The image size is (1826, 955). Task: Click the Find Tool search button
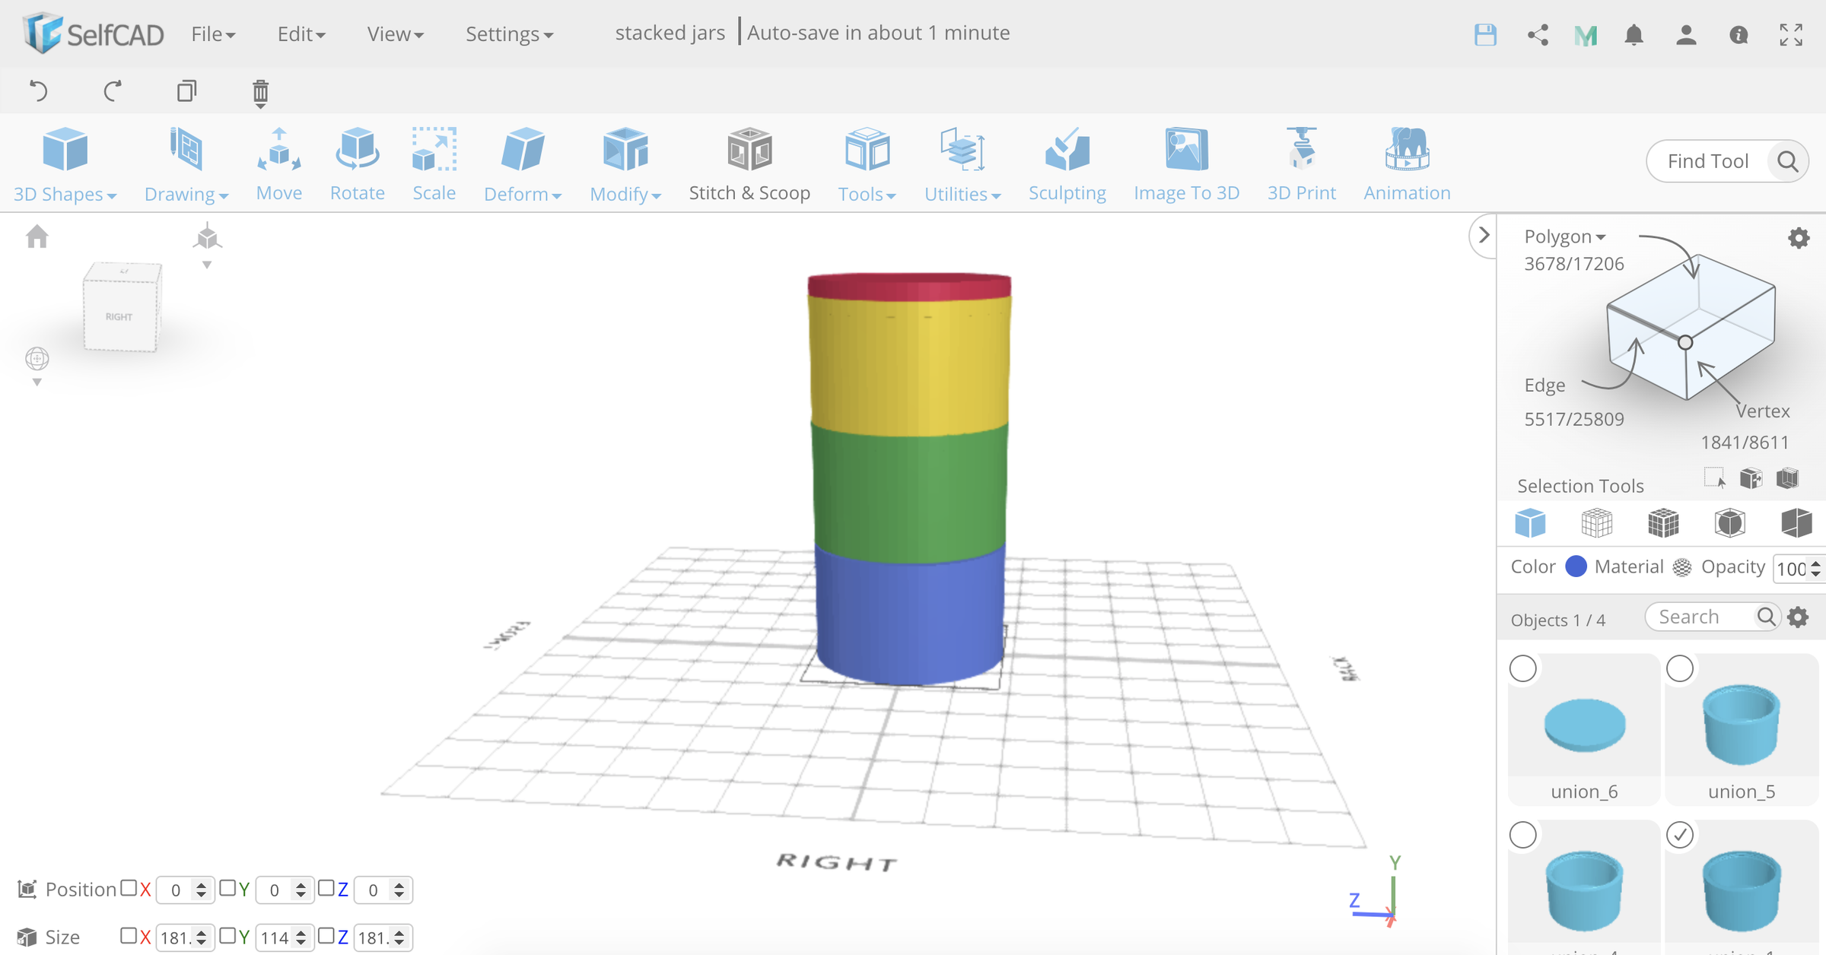1787,161
